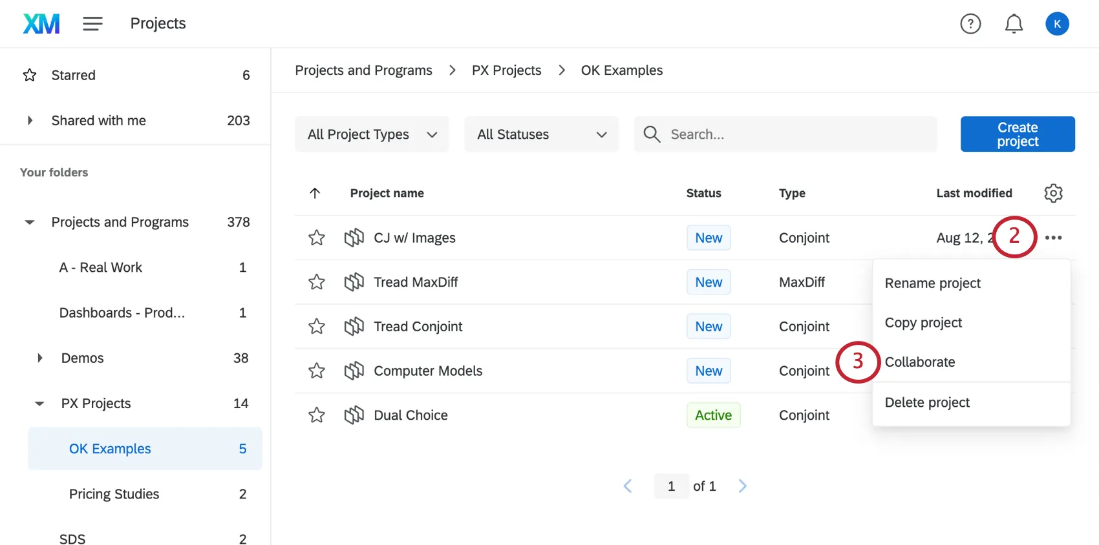Screen dimensions: 1099x545
Task: Star the Dual Choice project
Action: click(x=317, y=415)
